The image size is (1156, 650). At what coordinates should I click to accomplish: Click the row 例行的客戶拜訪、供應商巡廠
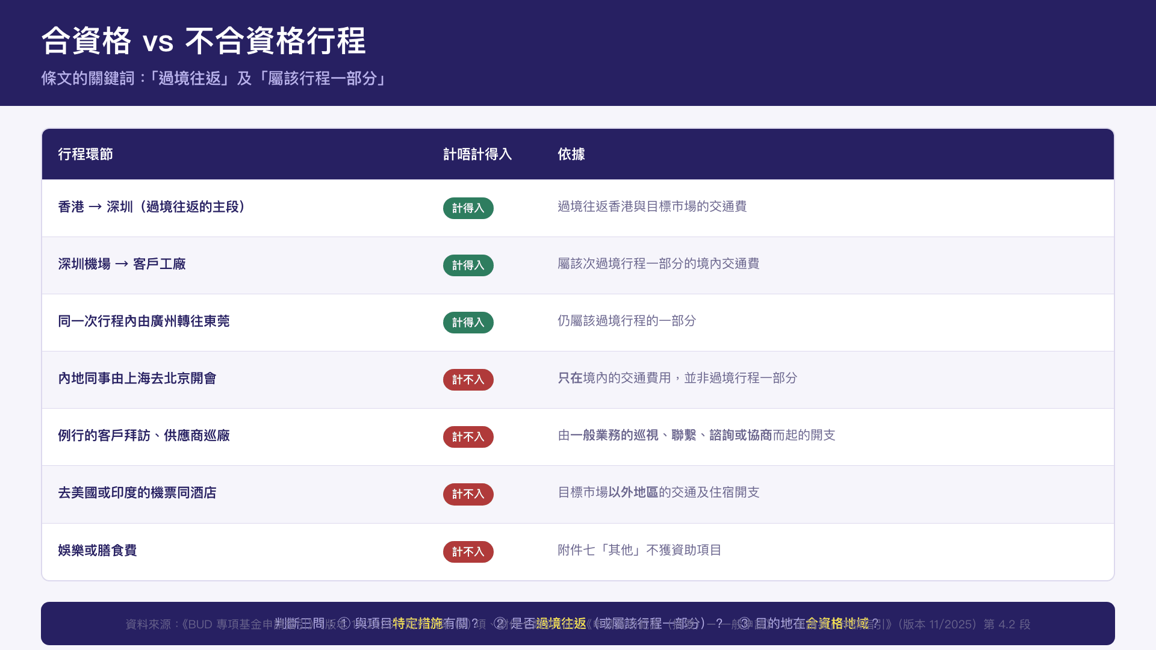[578, 436]
